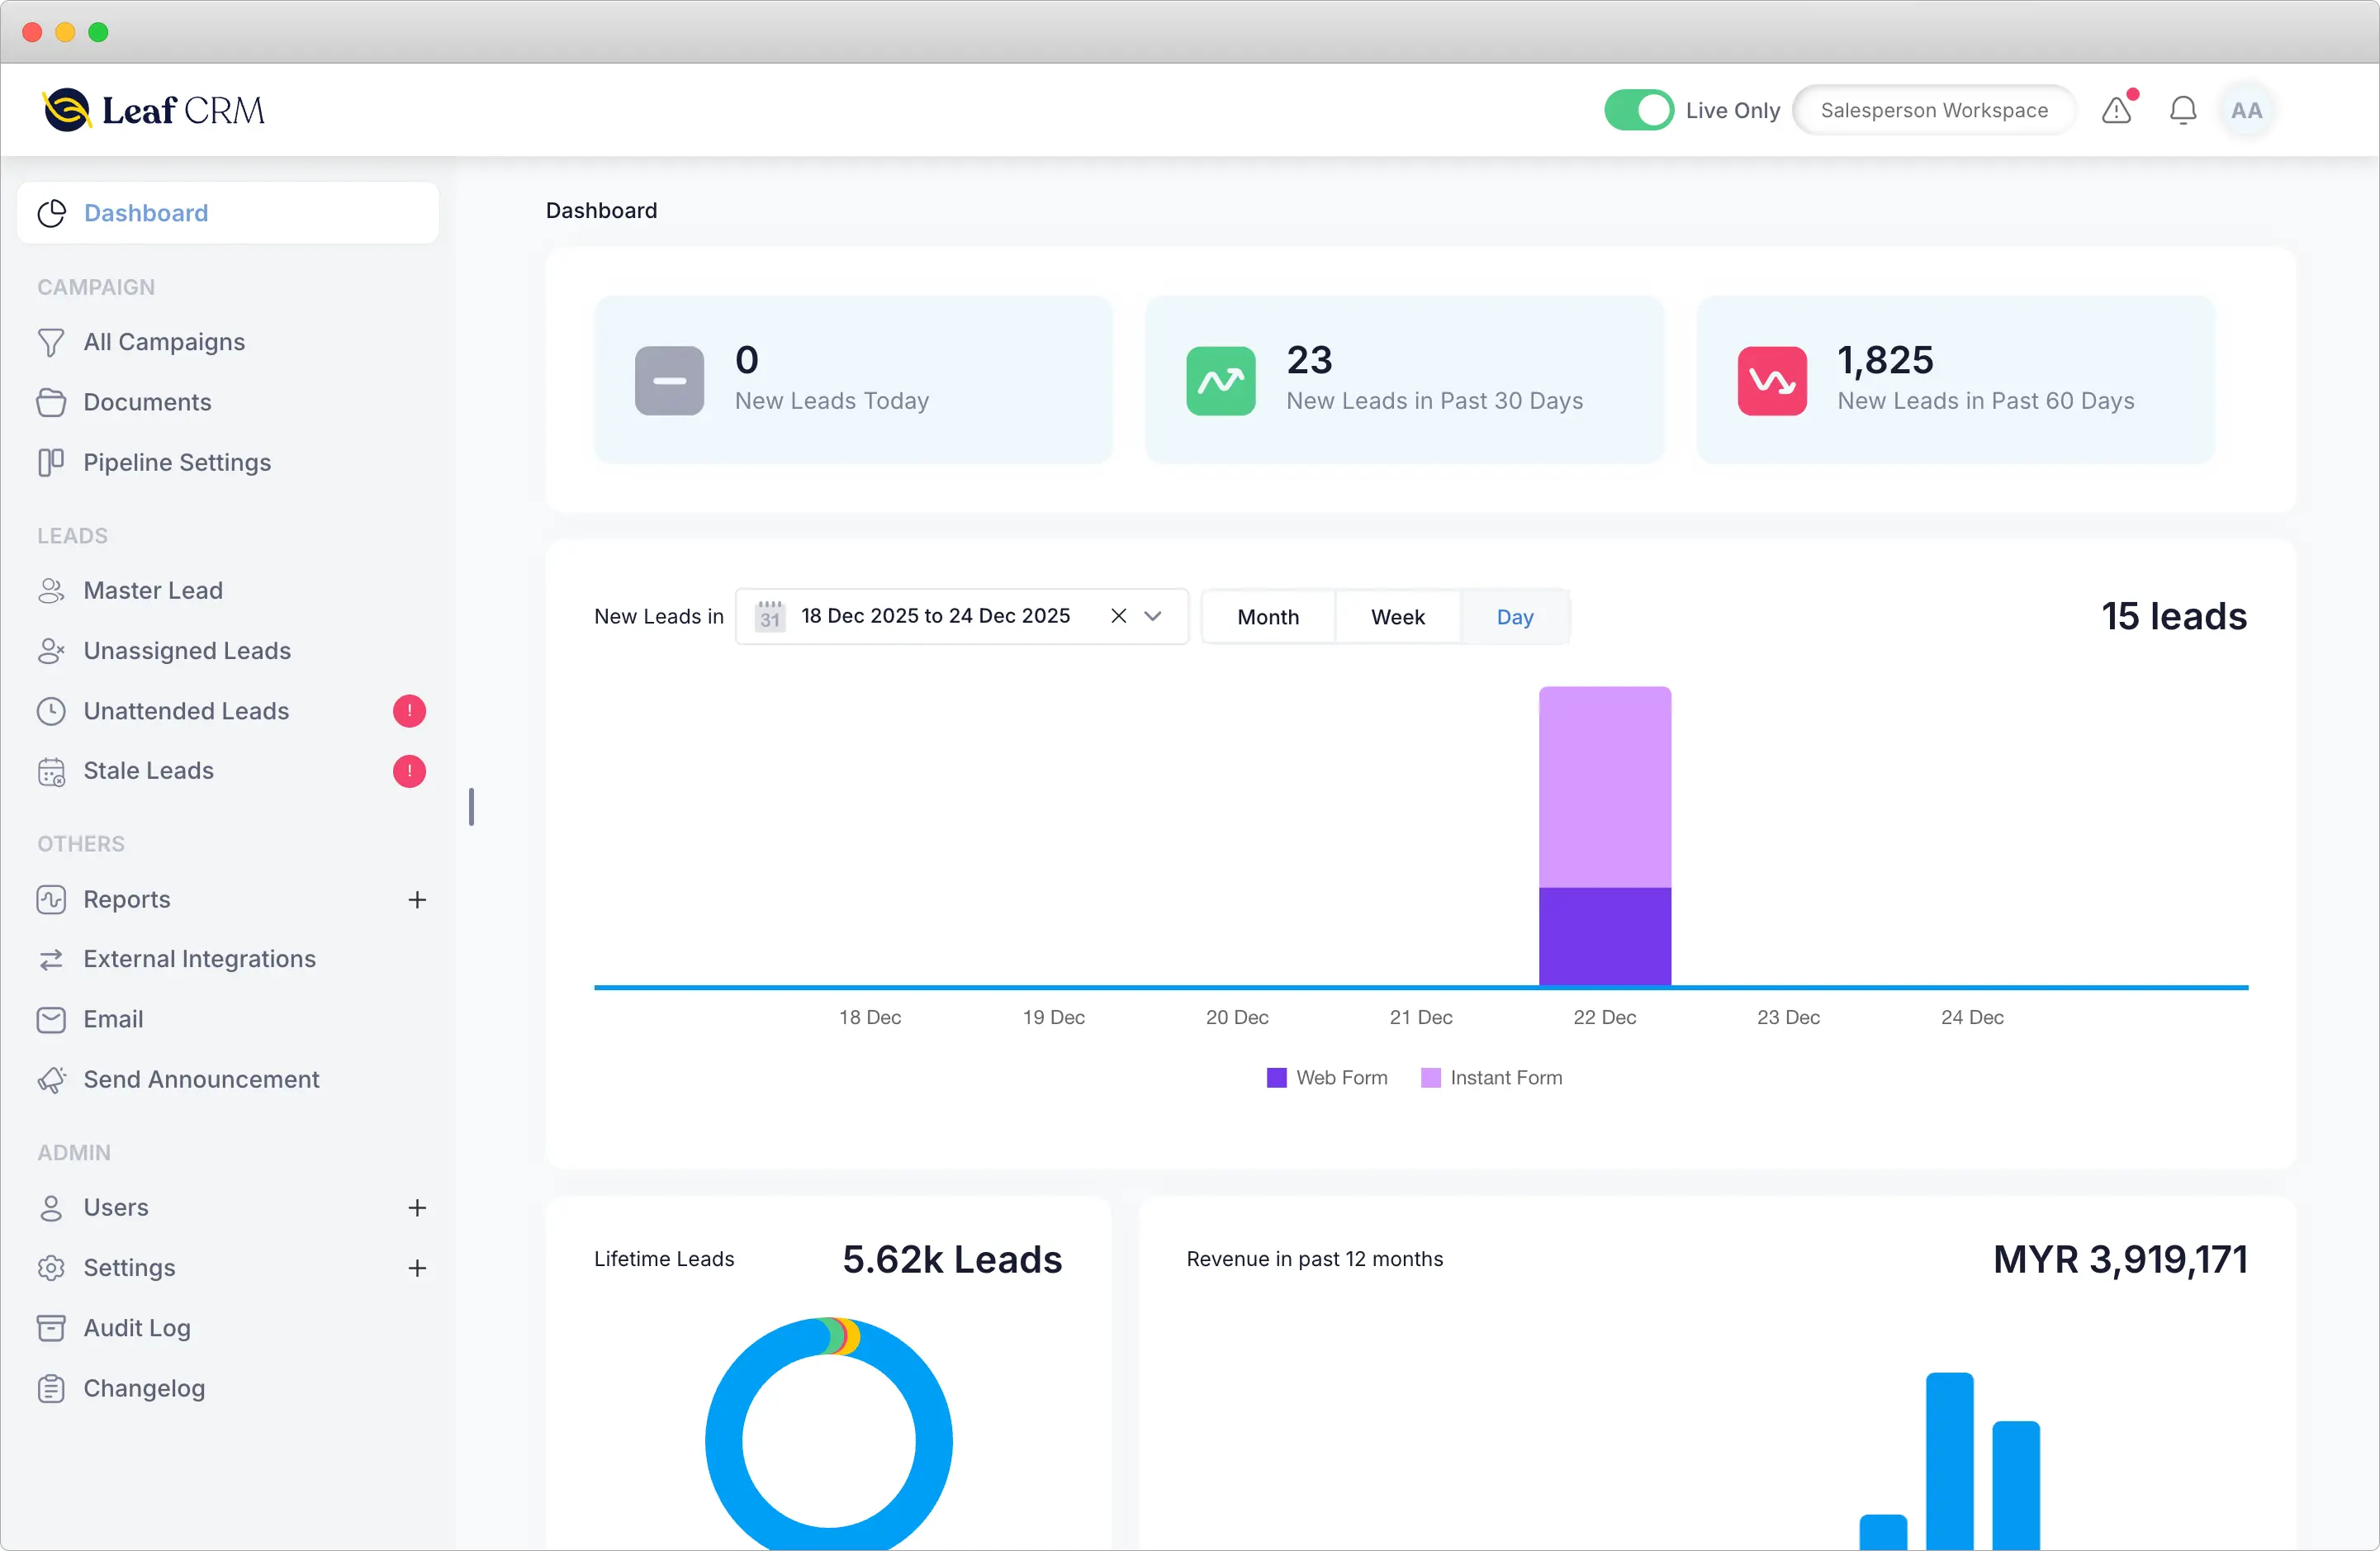This screenshot has height=1551, width=2380.
Task: Select the Unattended Leads clock icon
Action: coord(52,710)
